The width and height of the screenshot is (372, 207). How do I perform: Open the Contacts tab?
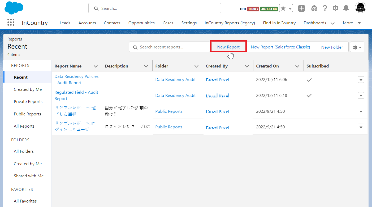point(112,23)
